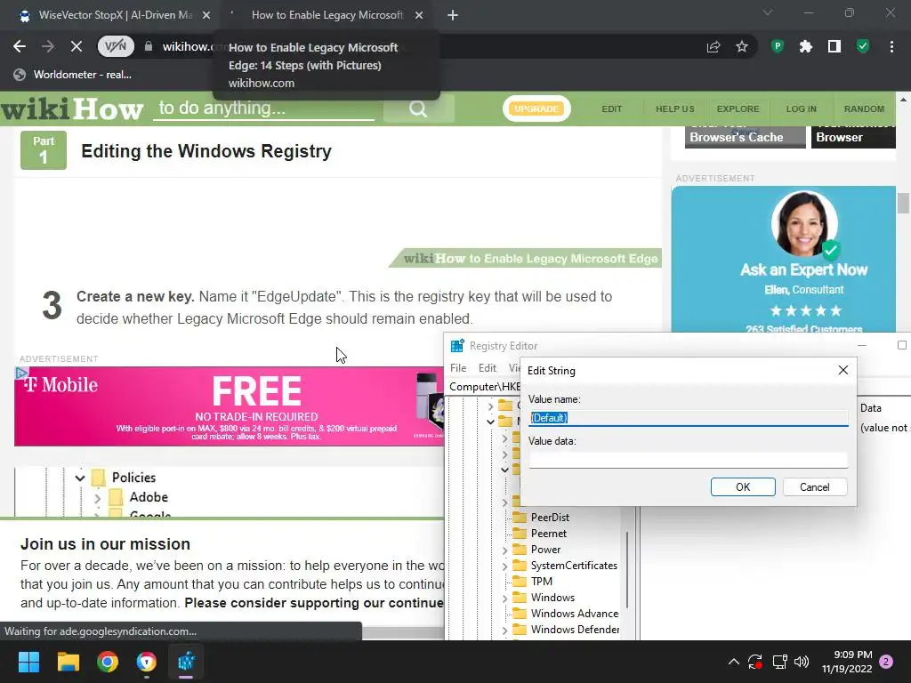
Task: Open File Explorer from the taskbar
Action: pos(68,662)
